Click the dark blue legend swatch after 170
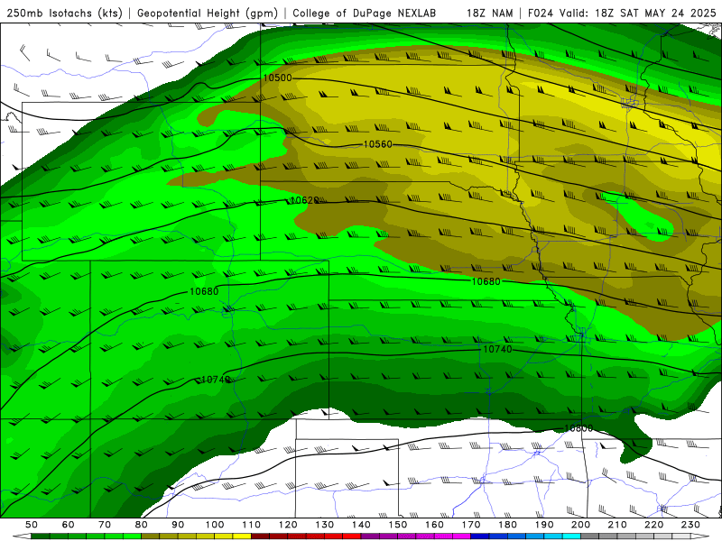 pyautogui.click(x=480, y=536)
